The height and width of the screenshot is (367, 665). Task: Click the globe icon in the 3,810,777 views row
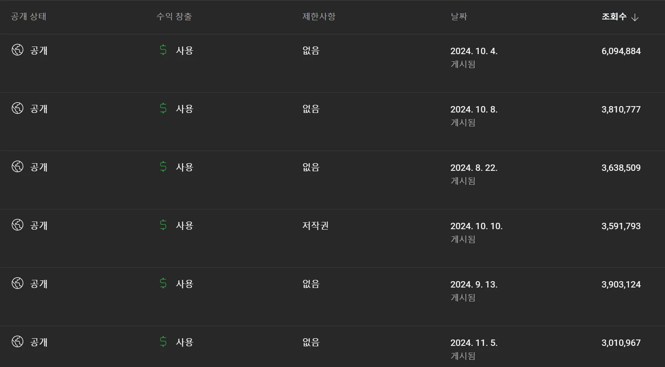[x=17, y=108]
